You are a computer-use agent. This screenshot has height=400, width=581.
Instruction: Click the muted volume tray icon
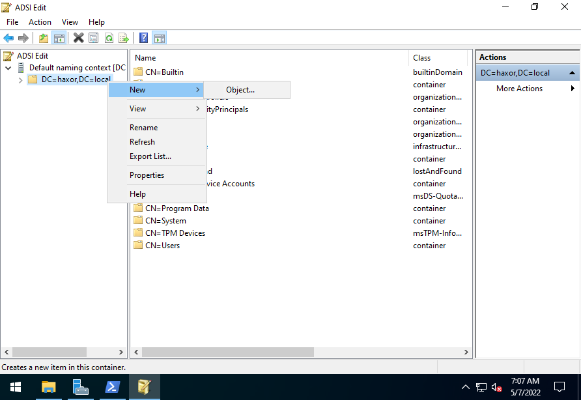496,388
